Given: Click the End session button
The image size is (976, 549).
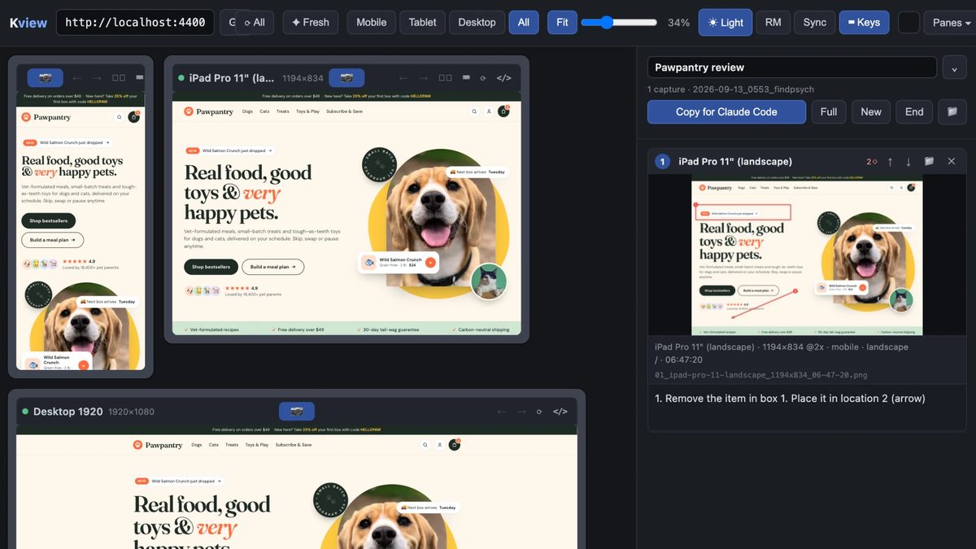Looking at the screenshot, I should (x=914, y=111).
